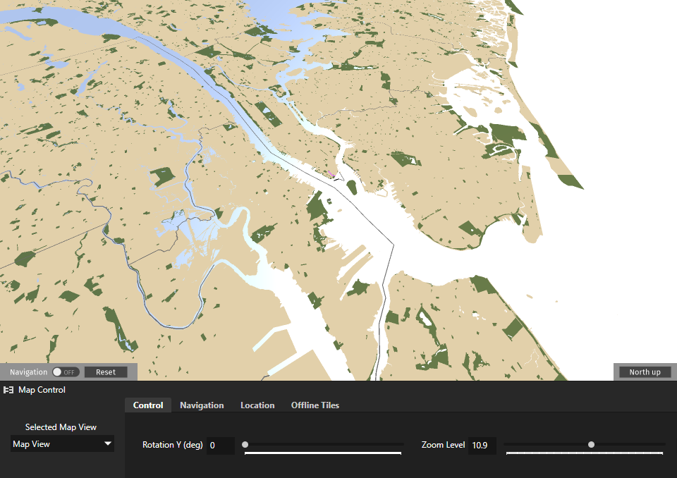Click the North up button
This screenshot has height=478, width=677.
click(x=645, y=372)
